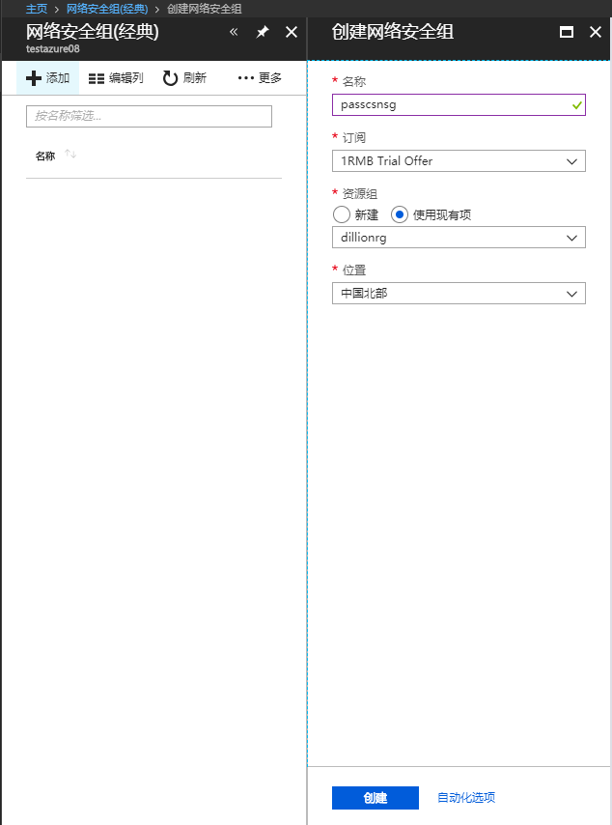Screen dimensions: 612x825
Task: Close the 创建网络安全组 blade
Action: tap(595, 32)
